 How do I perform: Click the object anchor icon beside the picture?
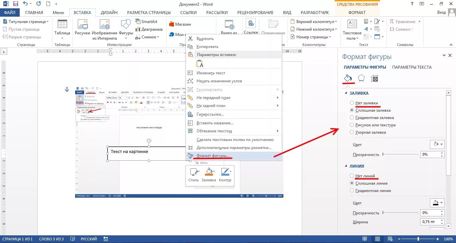[x=66, y=89]
